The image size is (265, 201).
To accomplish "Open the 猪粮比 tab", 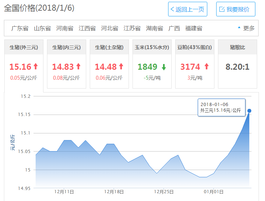I will [238, 47].
